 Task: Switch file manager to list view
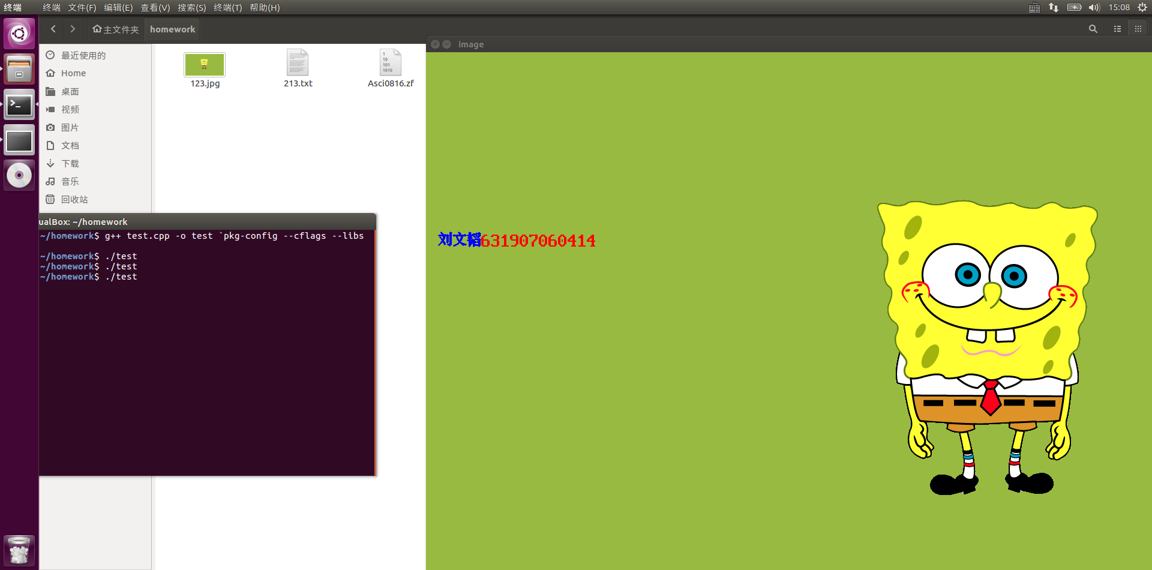1117,29
